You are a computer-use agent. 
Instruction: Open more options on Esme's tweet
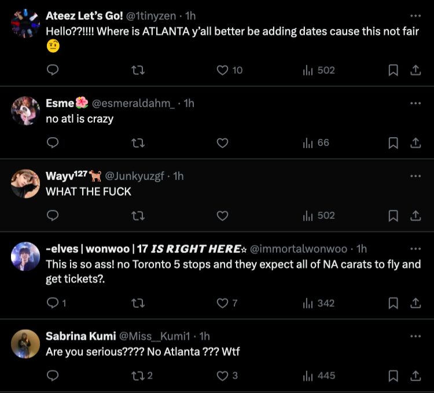(415, 104)
